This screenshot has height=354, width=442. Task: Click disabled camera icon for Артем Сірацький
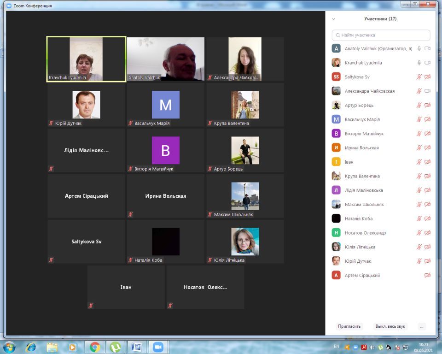click(x=427, y=276)
